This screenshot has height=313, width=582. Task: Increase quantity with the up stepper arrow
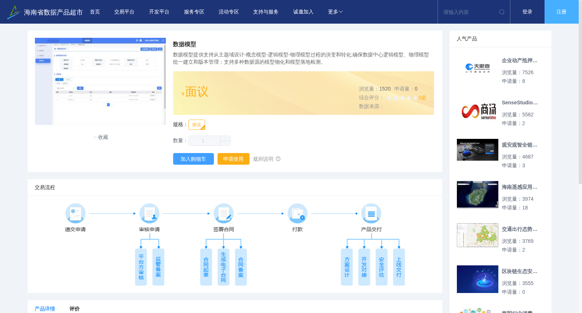pos(226,138)
